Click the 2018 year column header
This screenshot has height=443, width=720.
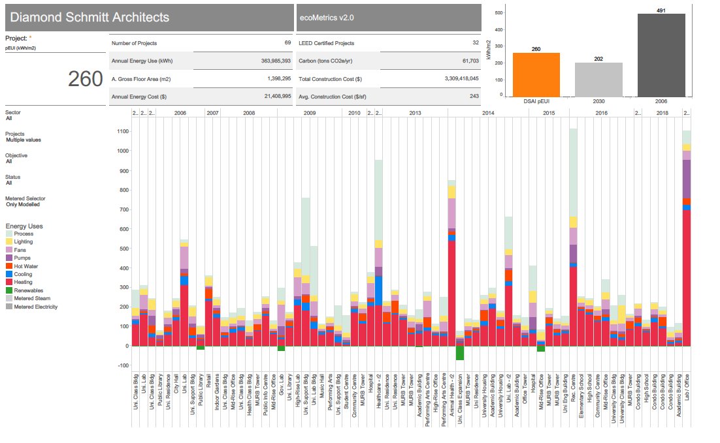tap(662, 113)
